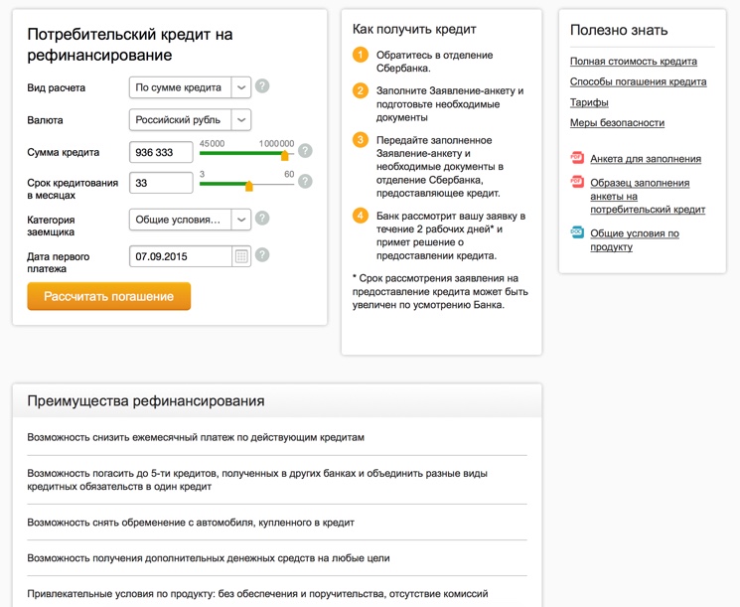Viewport: 740px width, 607px height.
Task: Go to Меры безопасности link
Action: pos(617,123)
